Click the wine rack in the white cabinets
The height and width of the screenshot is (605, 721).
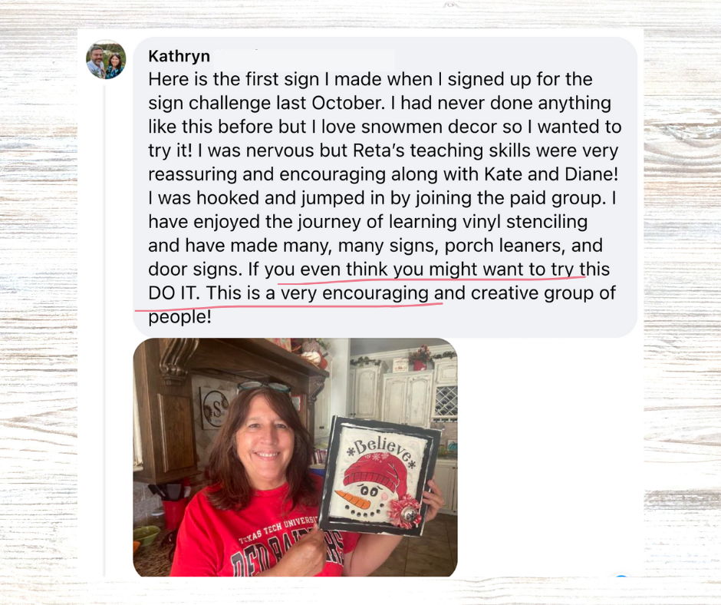click(x=445, y=401)
